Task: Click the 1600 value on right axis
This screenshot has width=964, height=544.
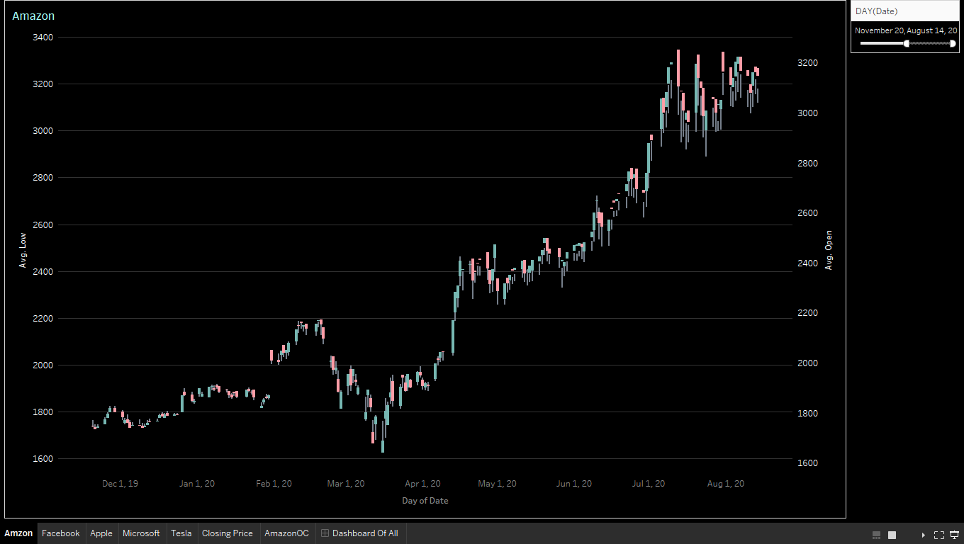Action: pyautogui.click(x=808, y=463)
